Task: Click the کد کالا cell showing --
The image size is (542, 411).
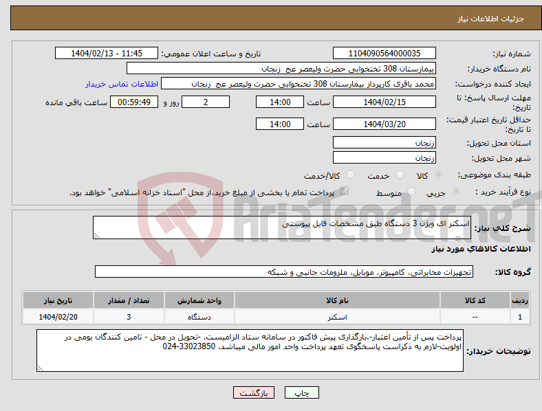Action: coord(475,317)
